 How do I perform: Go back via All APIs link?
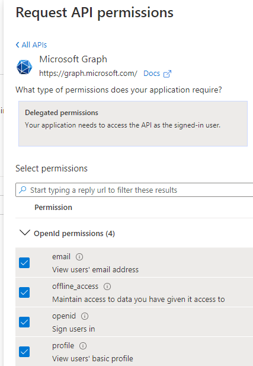click(x=34, y=44)
